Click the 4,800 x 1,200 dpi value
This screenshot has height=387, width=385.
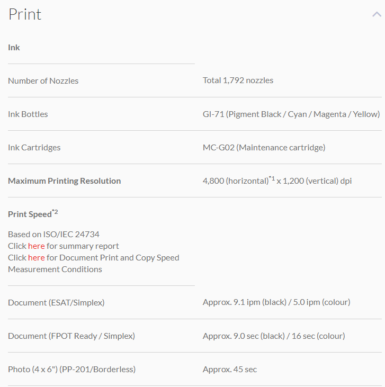[277, 181]
